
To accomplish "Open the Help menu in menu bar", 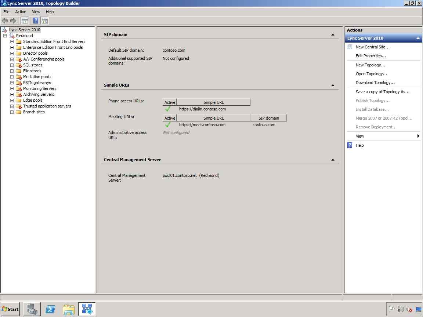I will [x=50, y=12].
